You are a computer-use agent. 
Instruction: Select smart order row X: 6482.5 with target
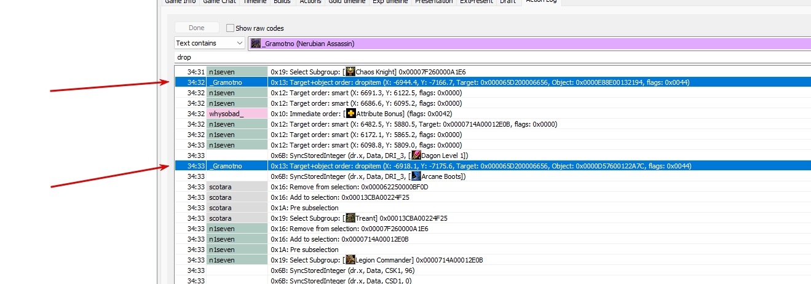point(493,124)
